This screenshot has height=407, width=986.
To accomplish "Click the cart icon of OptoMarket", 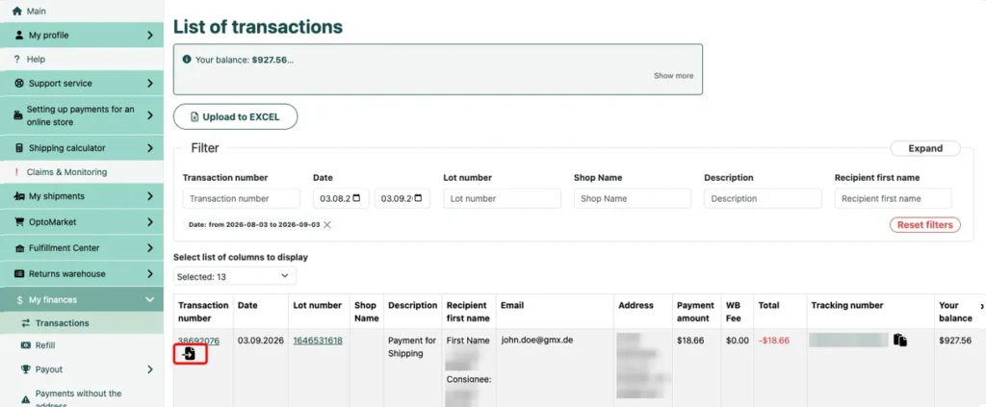I will [x=19, y=222].
